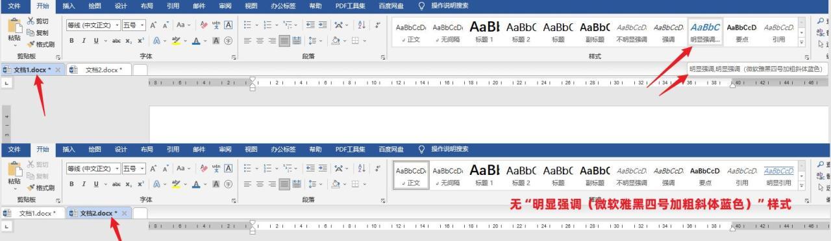This screenshot has height=241, width=831.
Task: Increase font size in bottom window
Action: 153,168
